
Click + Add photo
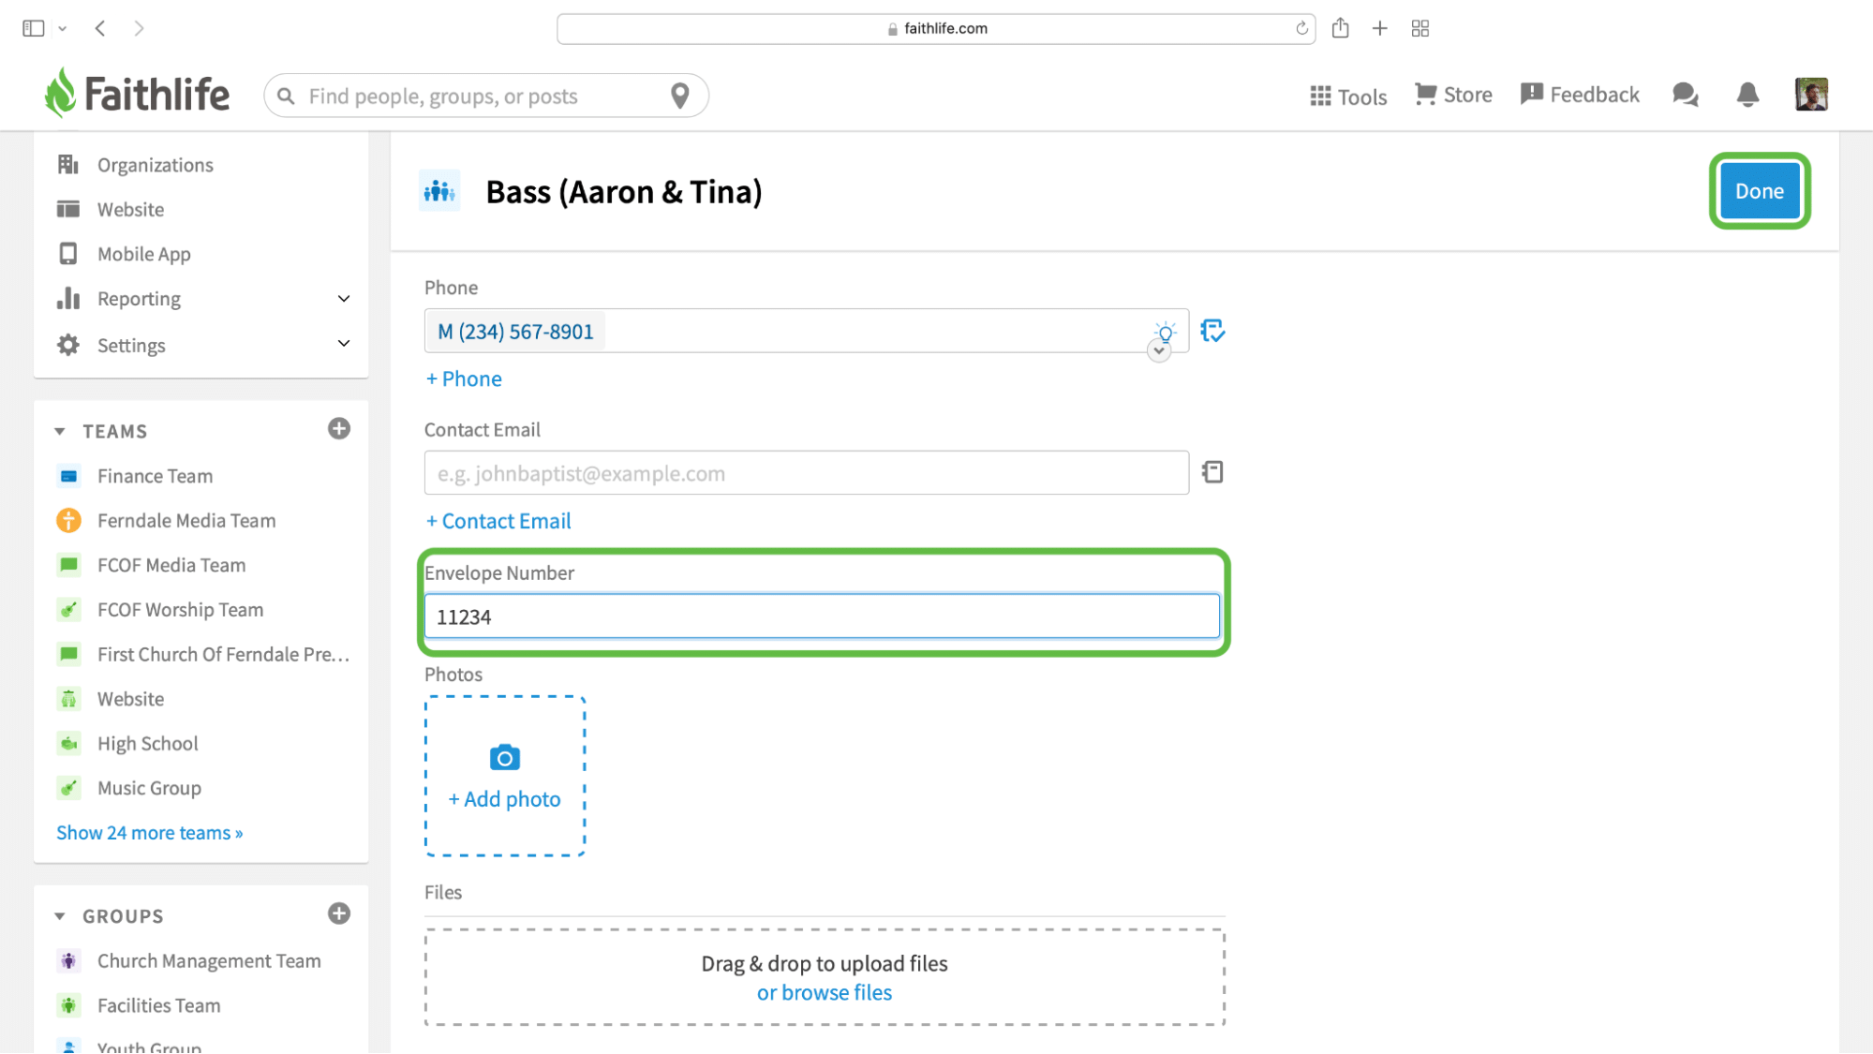pyautogui.click(x=504, y=799)
